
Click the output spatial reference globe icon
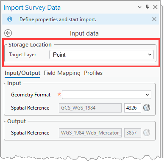[x=147, y=133]
